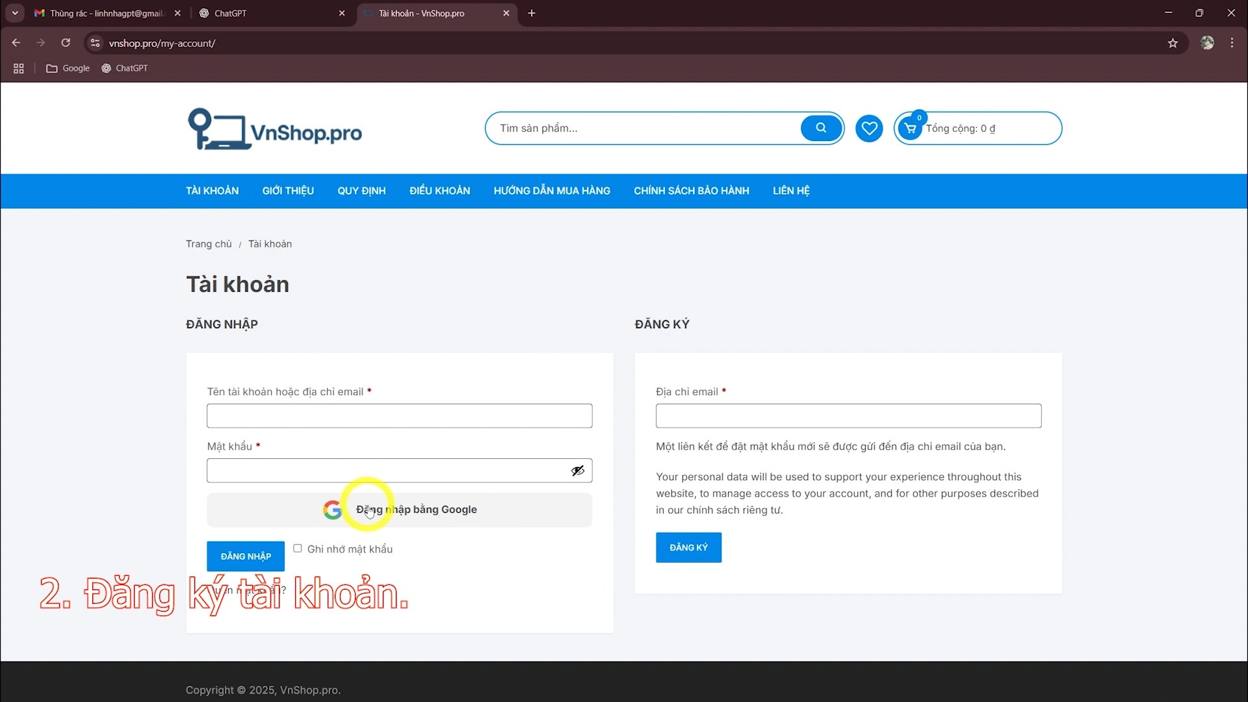Open the Google bookmarks folder
Image resolution: width=1248 pixels, height=702 pixels.
pyautogui.click(x=68, y=68)
